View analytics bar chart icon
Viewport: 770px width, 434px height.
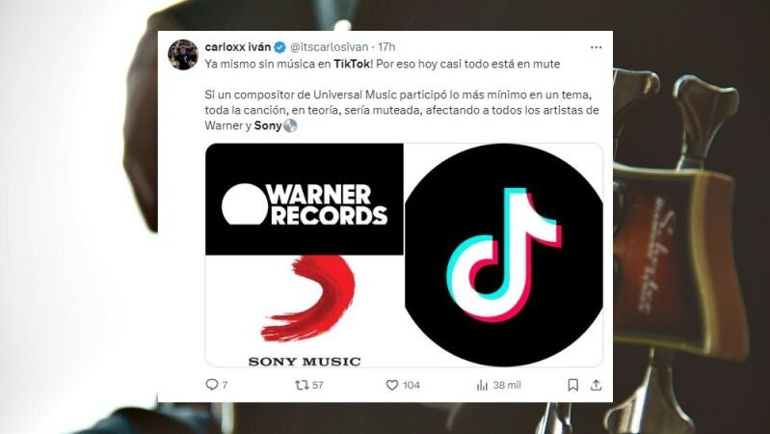coord(482,385)
